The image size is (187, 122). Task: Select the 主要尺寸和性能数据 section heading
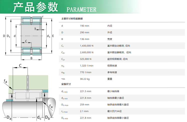click(72, 19)
